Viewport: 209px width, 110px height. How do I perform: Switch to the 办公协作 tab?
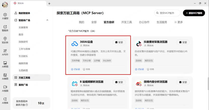click(x=144, y=22)
